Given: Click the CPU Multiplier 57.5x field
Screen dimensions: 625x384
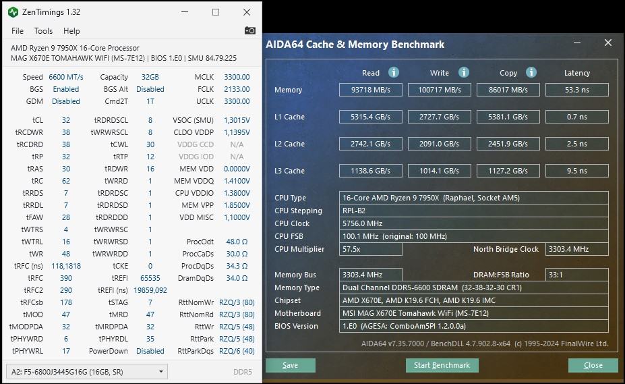Looking at the screenshot, I should (x=371, y=249).
